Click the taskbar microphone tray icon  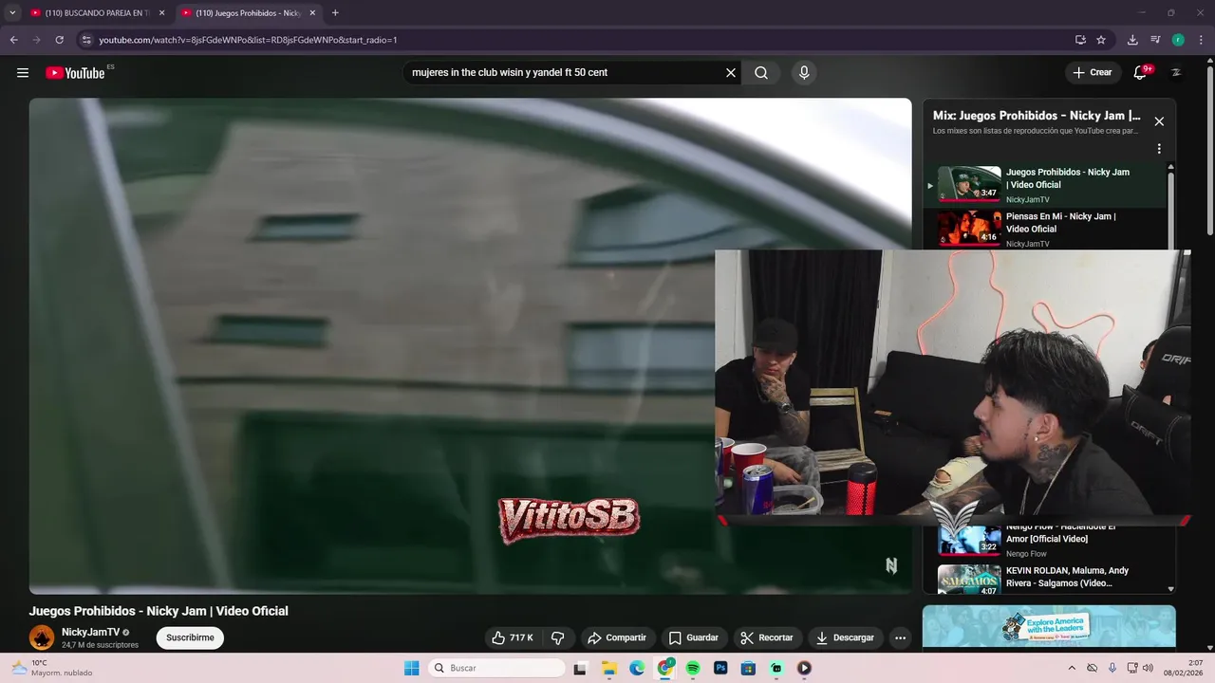click(x=1112, y=668)
